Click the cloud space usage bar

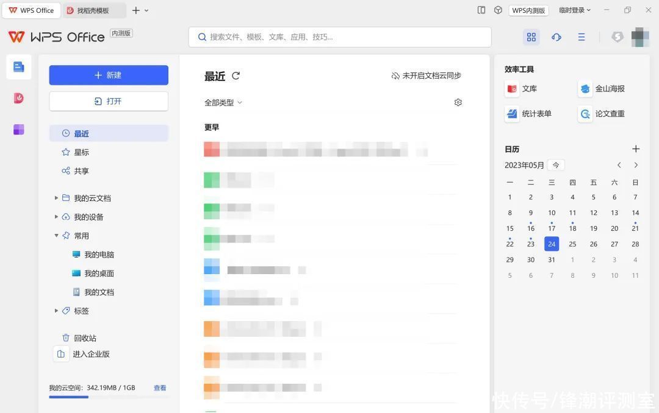click(x=109, y=397)
